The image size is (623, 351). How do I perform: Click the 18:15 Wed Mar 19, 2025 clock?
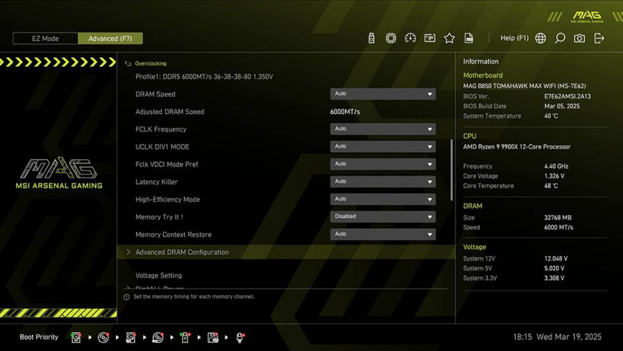pos(557,337)
